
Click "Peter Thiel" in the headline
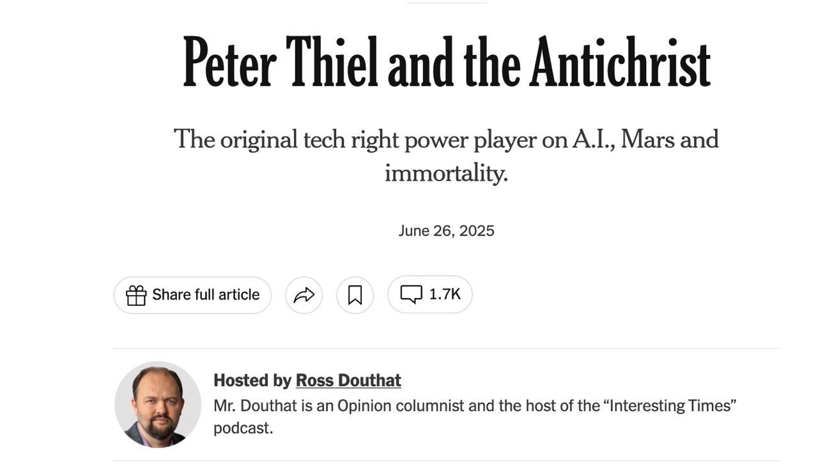coord(281,63)
